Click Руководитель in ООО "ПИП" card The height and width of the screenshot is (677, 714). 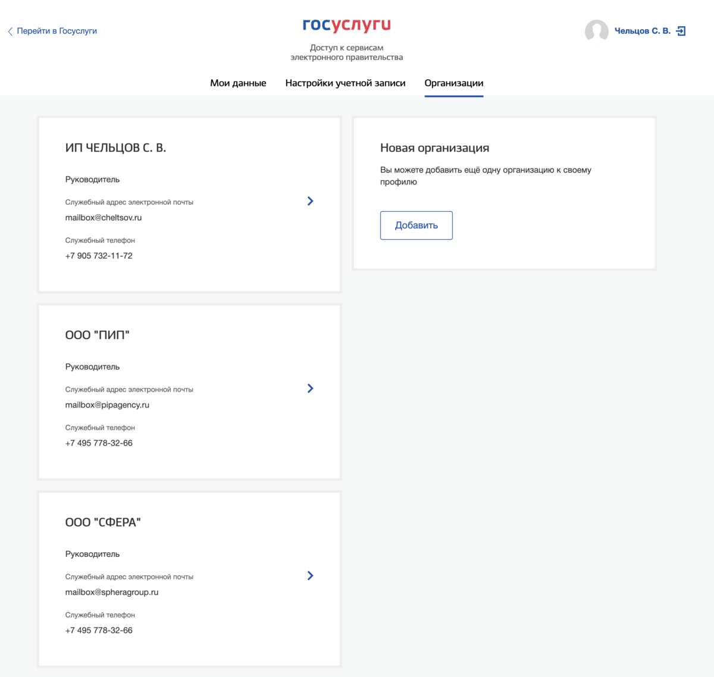[92, 367]
